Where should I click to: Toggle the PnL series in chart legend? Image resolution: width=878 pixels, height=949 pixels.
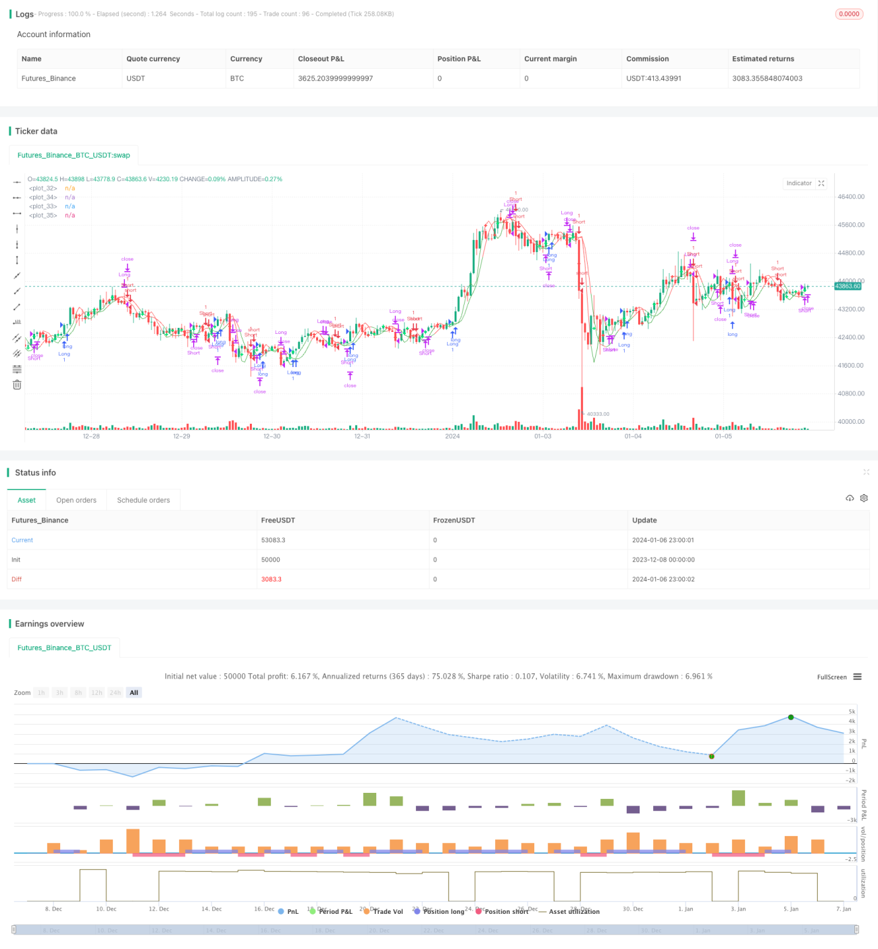point(288,912)
